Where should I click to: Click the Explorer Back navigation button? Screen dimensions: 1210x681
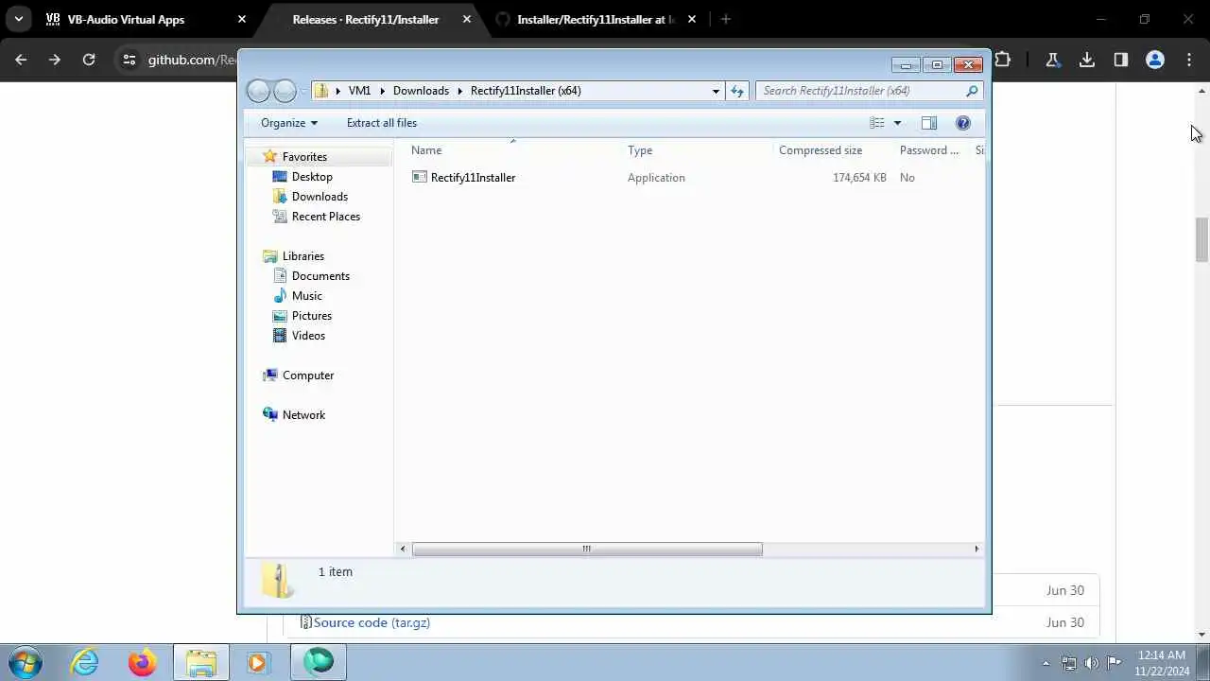point(258,91)
